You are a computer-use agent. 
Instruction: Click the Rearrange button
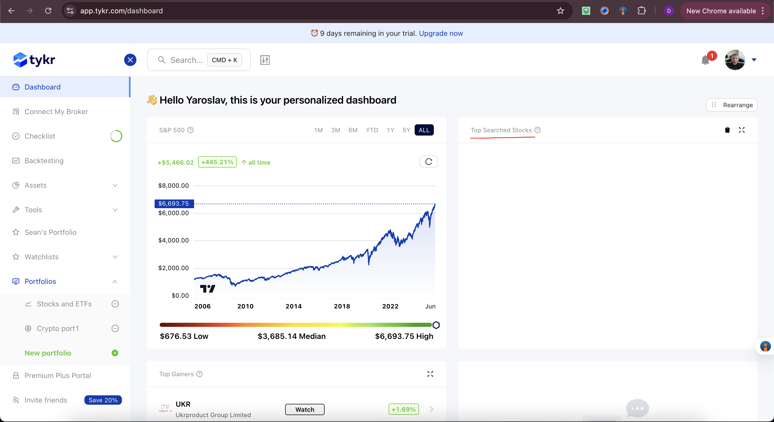[x=732, y=105]
